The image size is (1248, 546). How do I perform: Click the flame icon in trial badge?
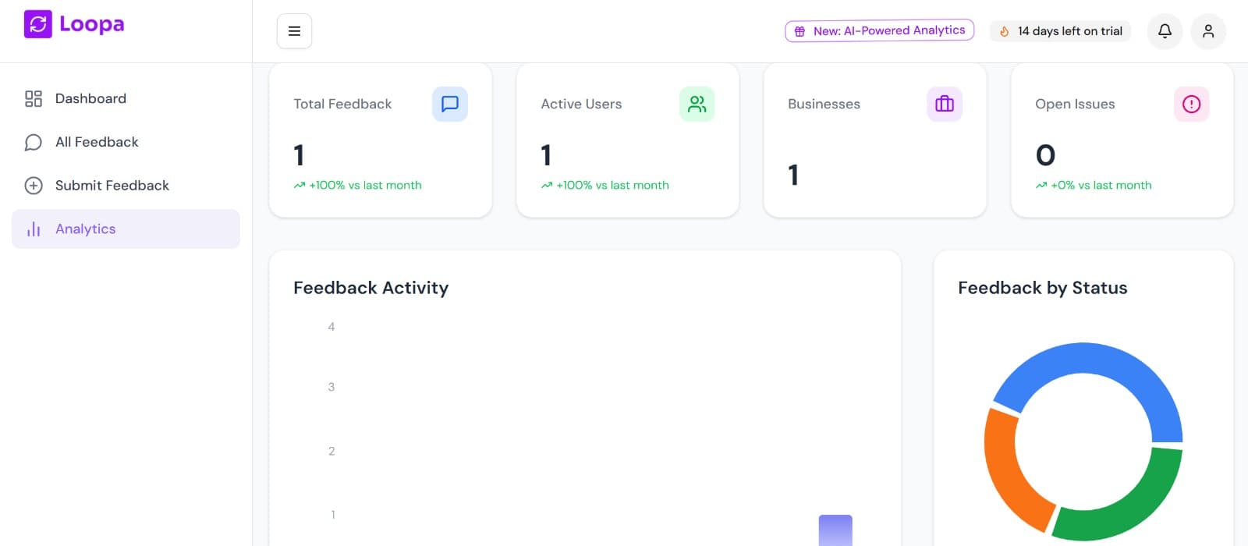[x=1005, y=31]
